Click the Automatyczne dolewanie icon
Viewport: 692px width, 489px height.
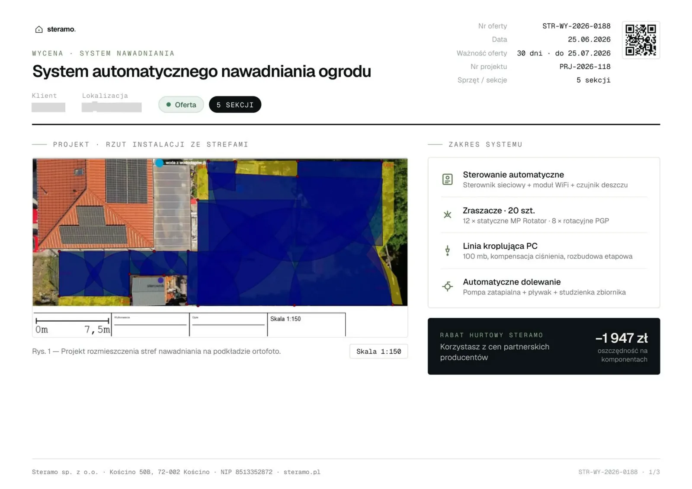click(447, 286)
